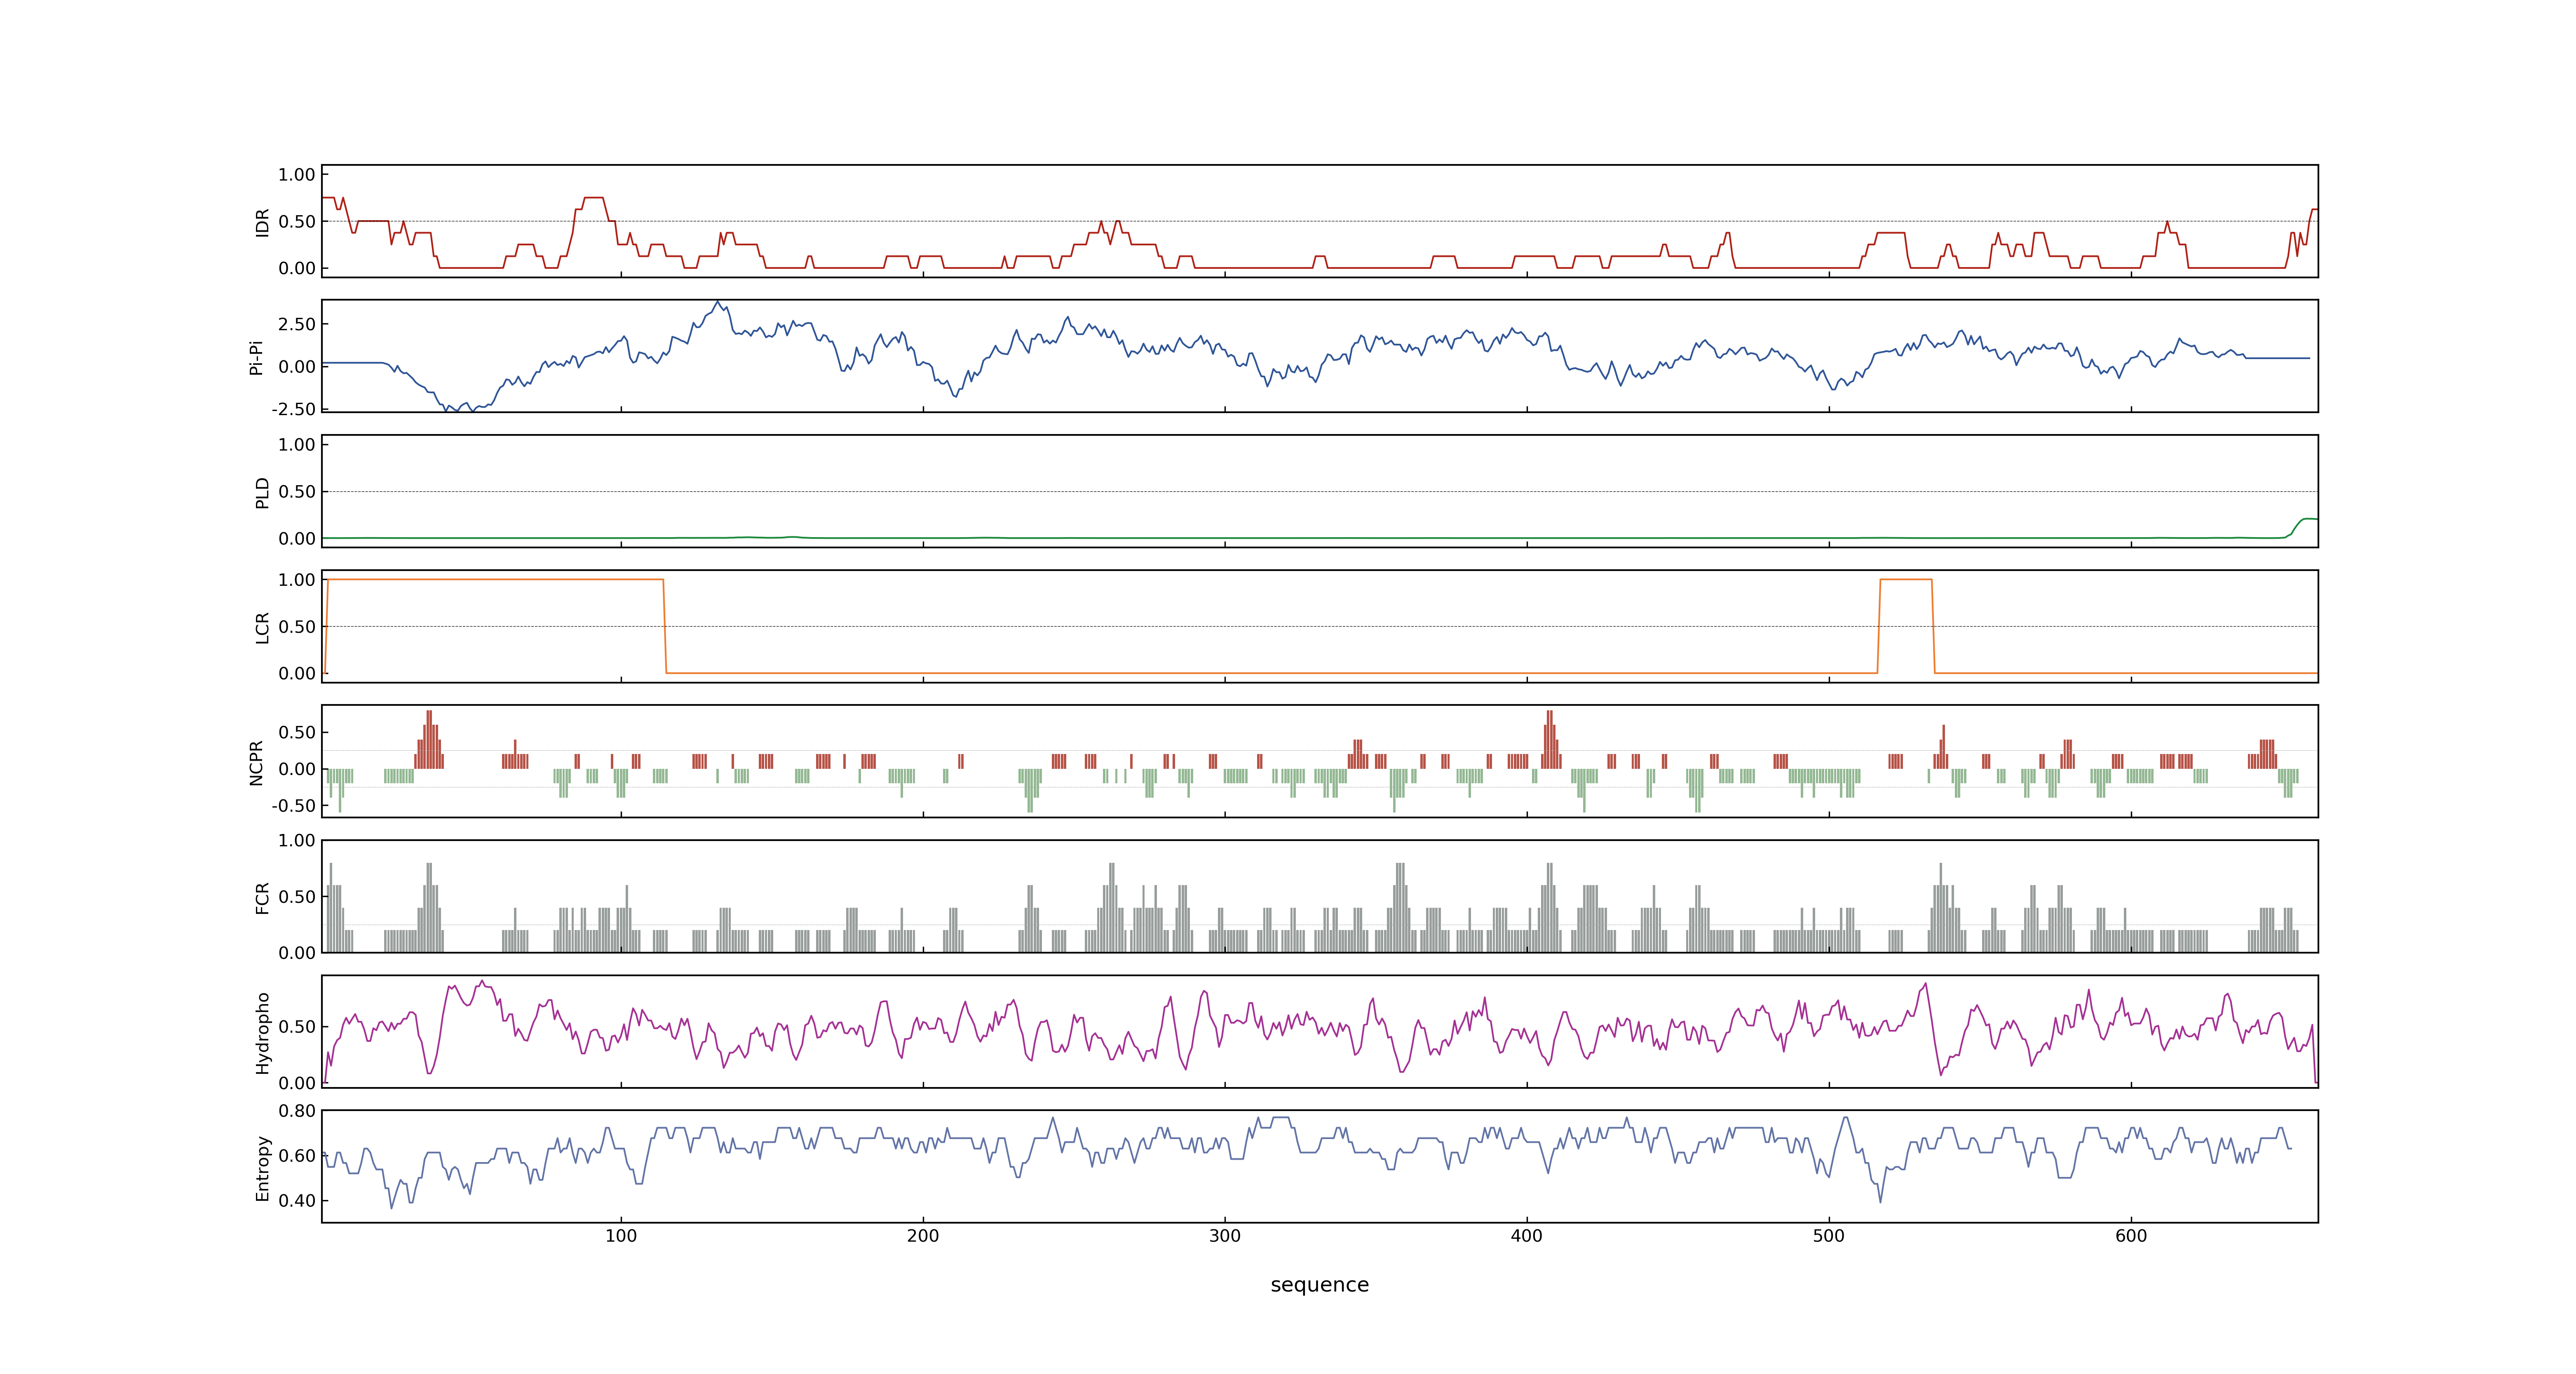This screenshot has height=1374, width=2576.
Task: Click the 0.50 tick of the PLD panel
Action: pos(297,492)
